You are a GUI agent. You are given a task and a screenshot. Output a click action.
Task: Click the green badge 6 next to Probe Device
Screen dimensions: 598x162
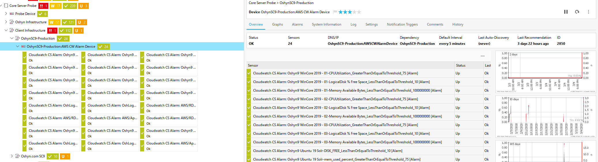[x=43, y=14]
